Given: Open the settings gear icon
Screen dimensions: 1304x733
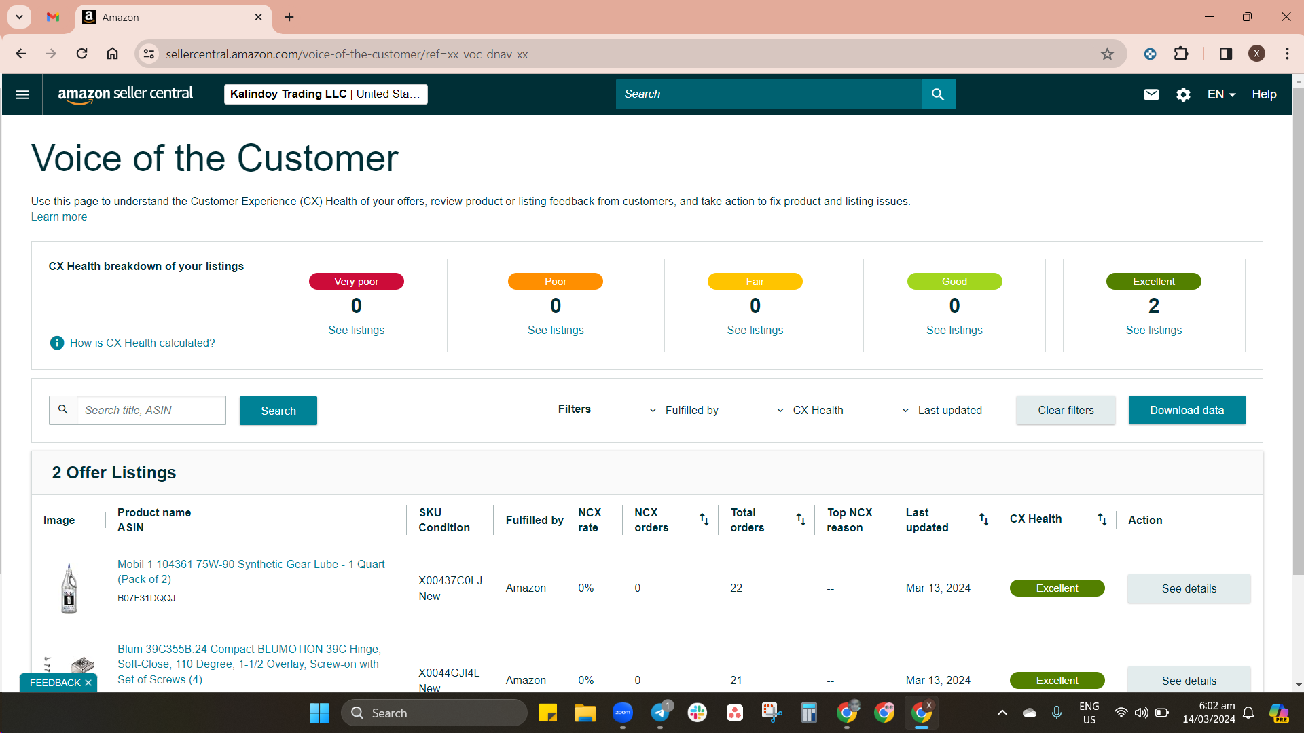Looking at the screenshot, I should click(1183, 94).
